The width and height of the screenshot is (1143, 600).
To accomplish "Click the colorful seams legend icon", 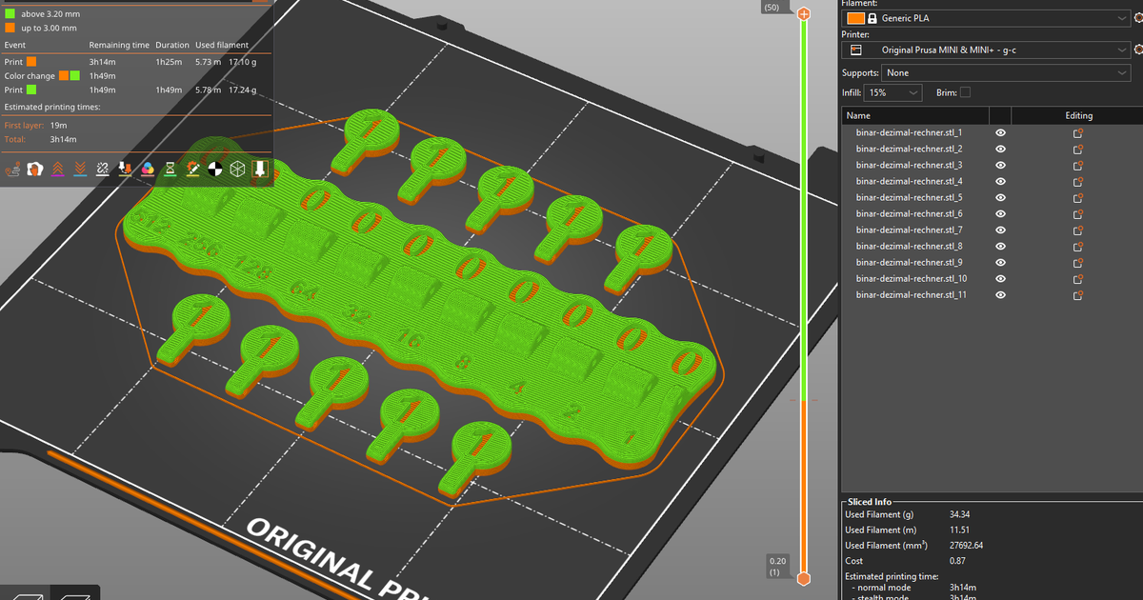I will 150,169.
